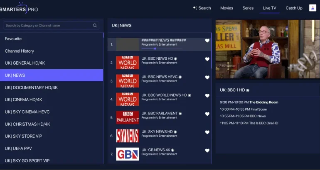Click the Sky News channel logo
Screen dimensions: 320x170
127,136
